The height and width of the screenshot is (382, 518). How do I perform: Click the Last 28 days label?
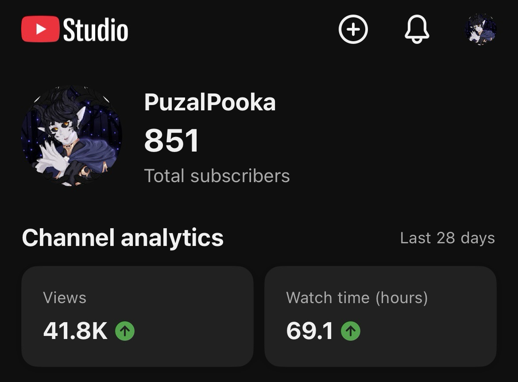pos(447,238)
